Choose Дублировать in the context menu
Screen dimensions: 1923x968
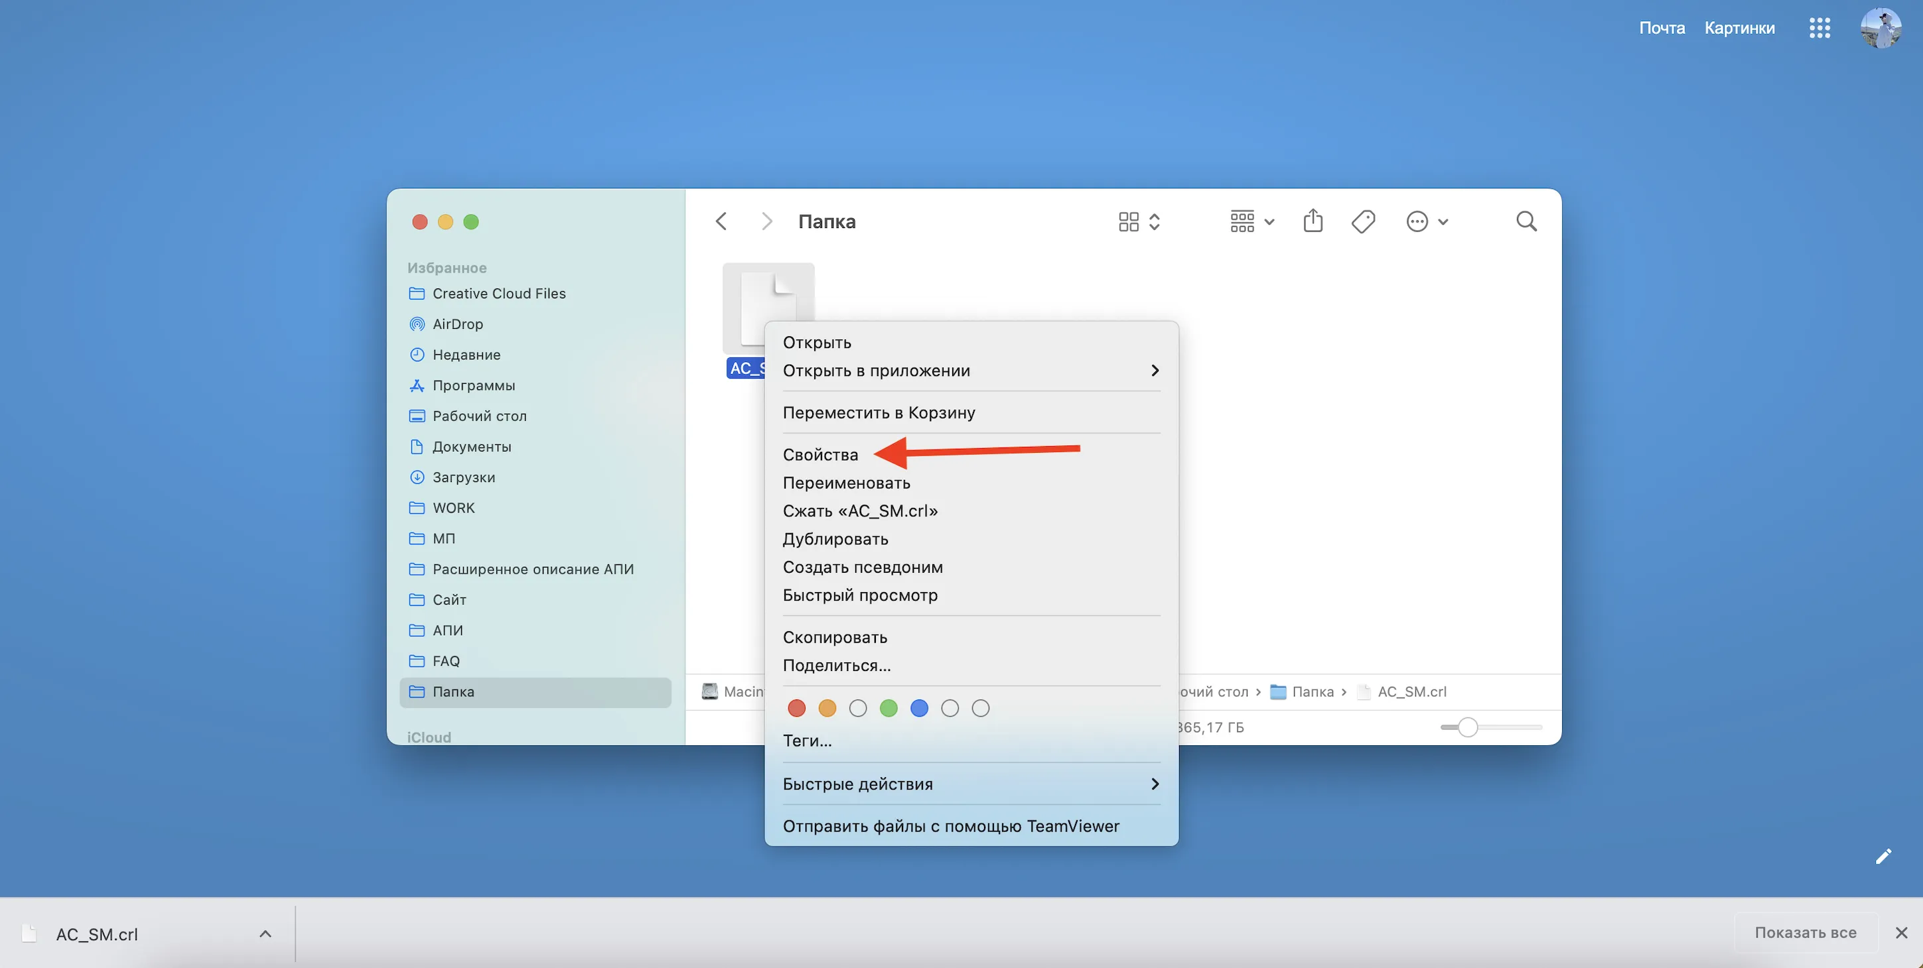(x=971, y=538)
